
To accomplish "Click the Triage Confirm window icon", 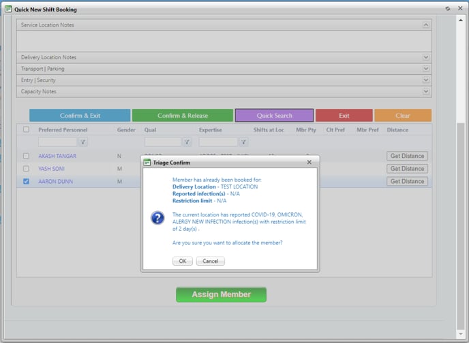I will click(147, 163).
